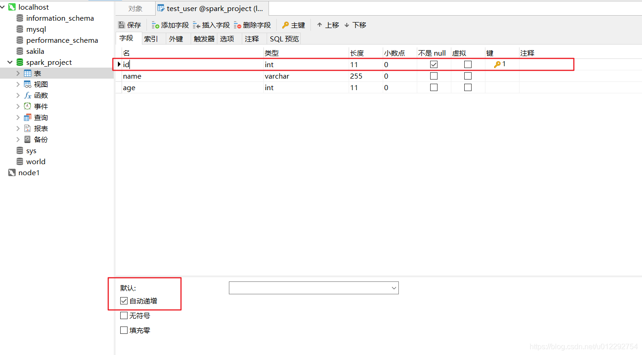
Task: Click table icon on test_user tab
Action: pos(161,8)
